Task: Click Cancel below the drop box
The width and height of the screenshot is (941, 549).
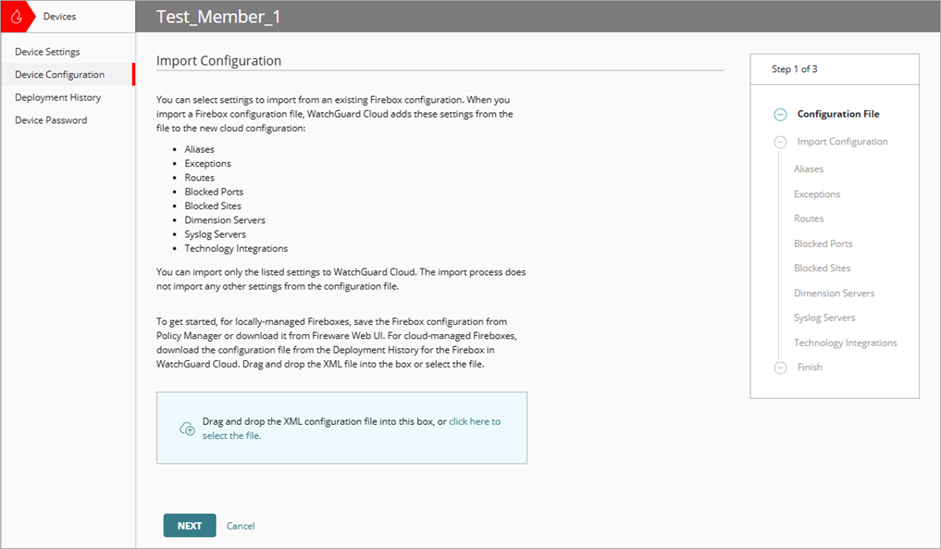Action: [x=241, y=525]
